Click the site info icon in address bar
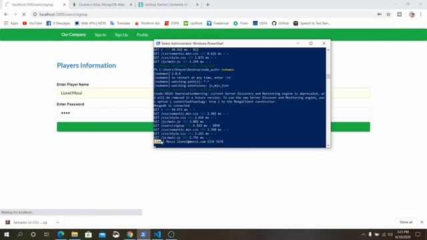This screenshot has width=427, height=240. pyautogui.click(x=35, y=15)
